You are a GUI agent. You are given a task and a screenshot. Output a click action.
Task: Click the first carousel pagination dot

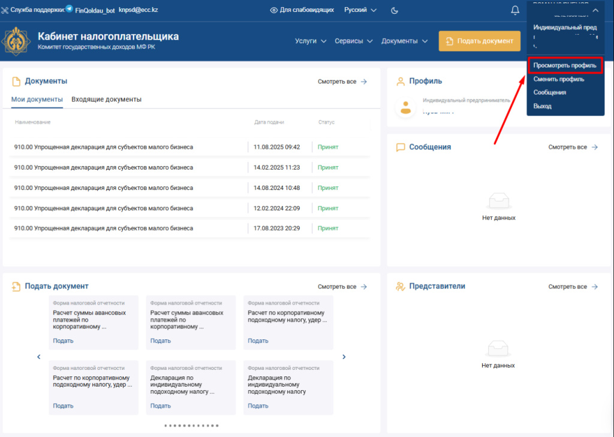click(x=165, y=426)
